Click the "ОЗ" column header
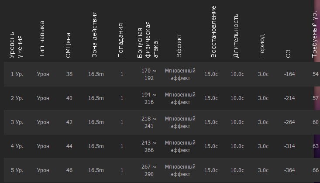 click(x=288, y=54)
